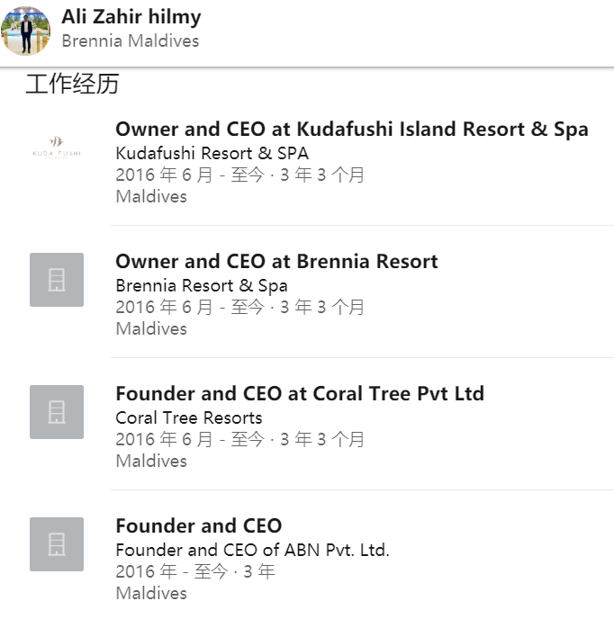Image resolution: width=614 pixels, height=619 pixels.
Task: Open the Kudafushi Resort company logo
Action: tap(57, 147)
